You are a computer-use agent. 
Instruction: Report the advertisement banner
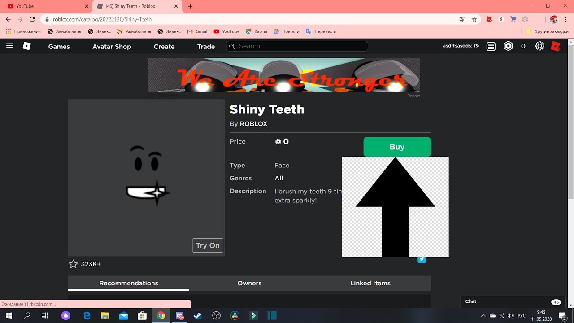[413, 96]
